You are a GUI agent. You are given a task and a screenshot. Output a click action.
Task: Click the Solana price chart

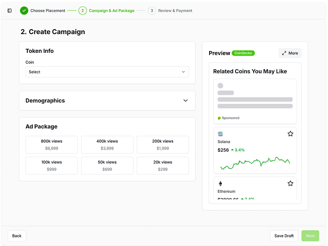click(x=255, y=163)
